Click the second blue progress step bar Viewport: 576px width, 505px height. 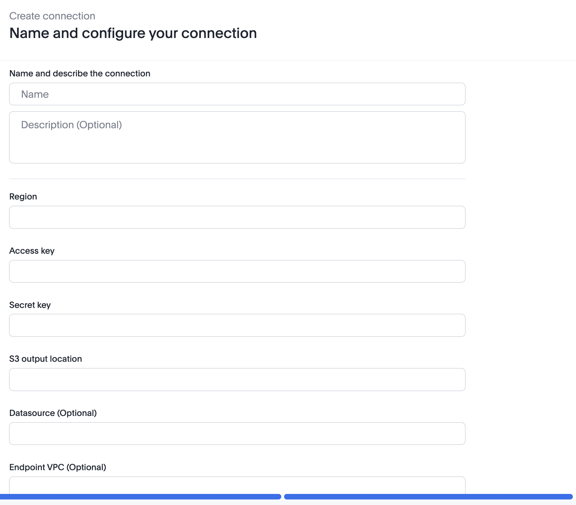click(428, 497)
